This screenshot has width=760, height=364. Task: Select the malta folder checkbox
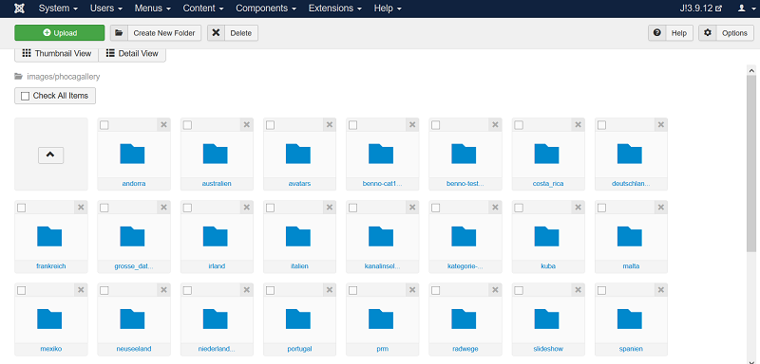[601, 208]
